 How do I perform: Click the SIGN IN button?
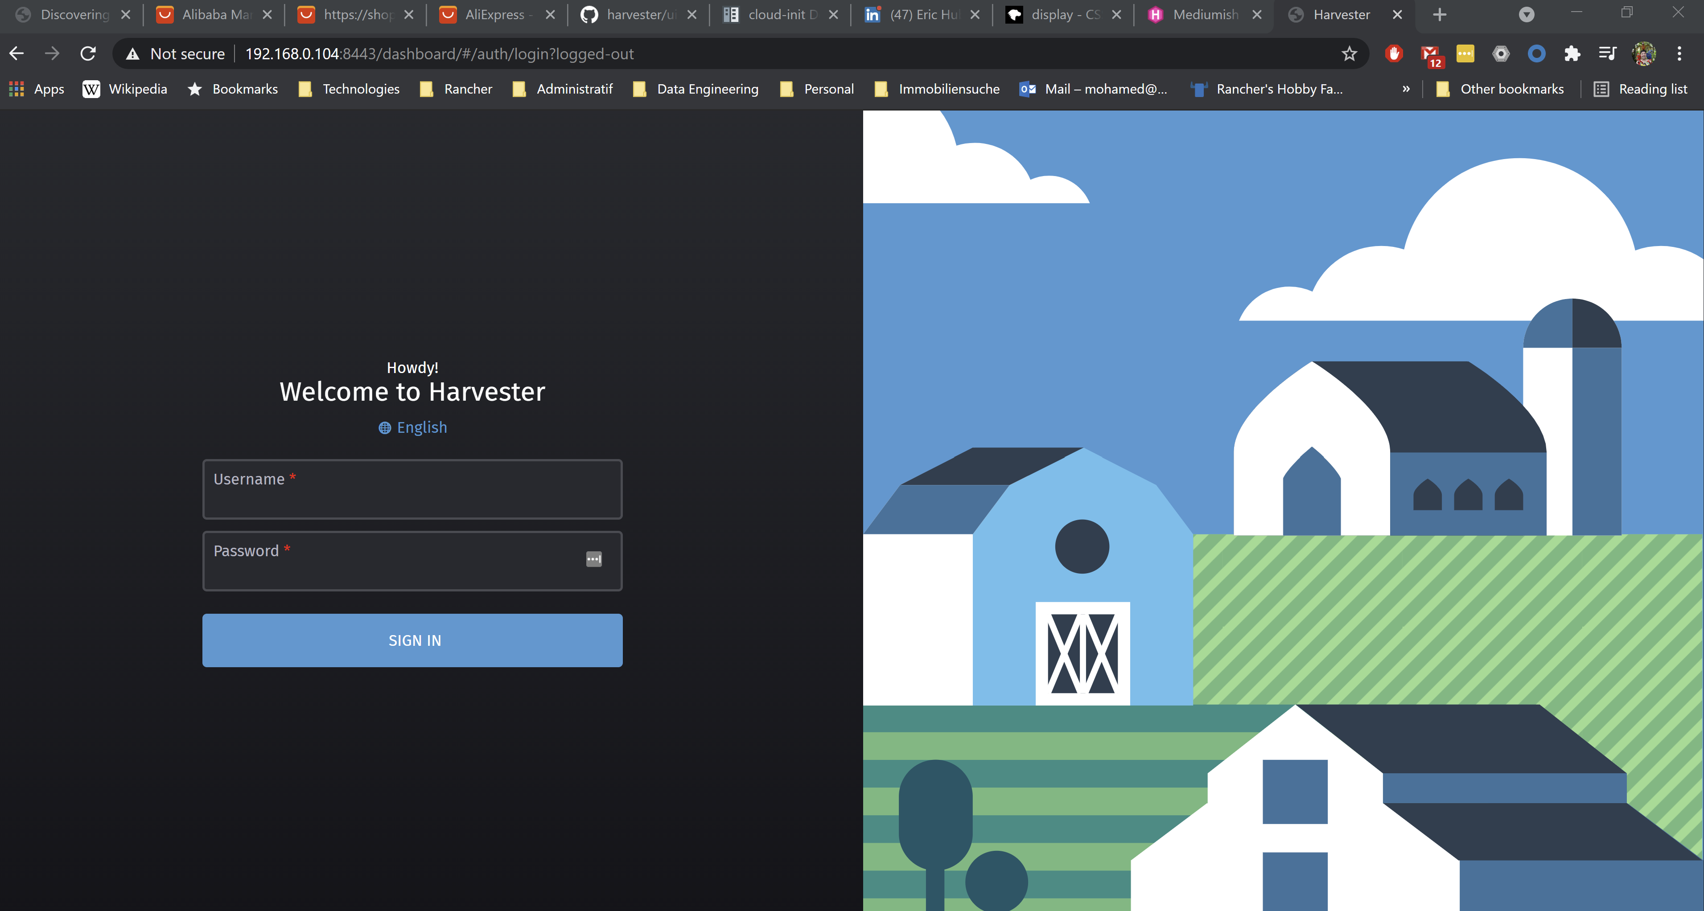[412, 640]
